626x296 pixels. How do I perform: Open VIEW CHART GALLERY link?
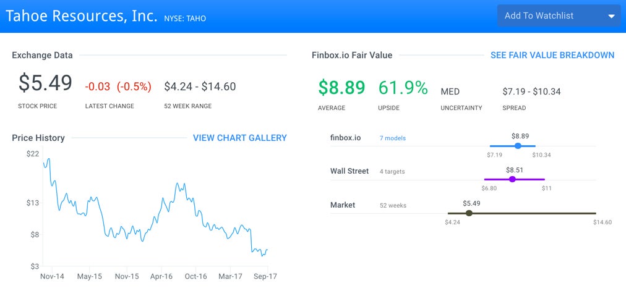coord(239,138)
